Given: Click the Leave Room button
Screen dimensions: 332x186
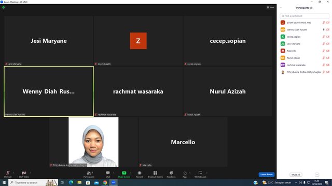Looking at the screenshot, I should click(x=266, y=175).
